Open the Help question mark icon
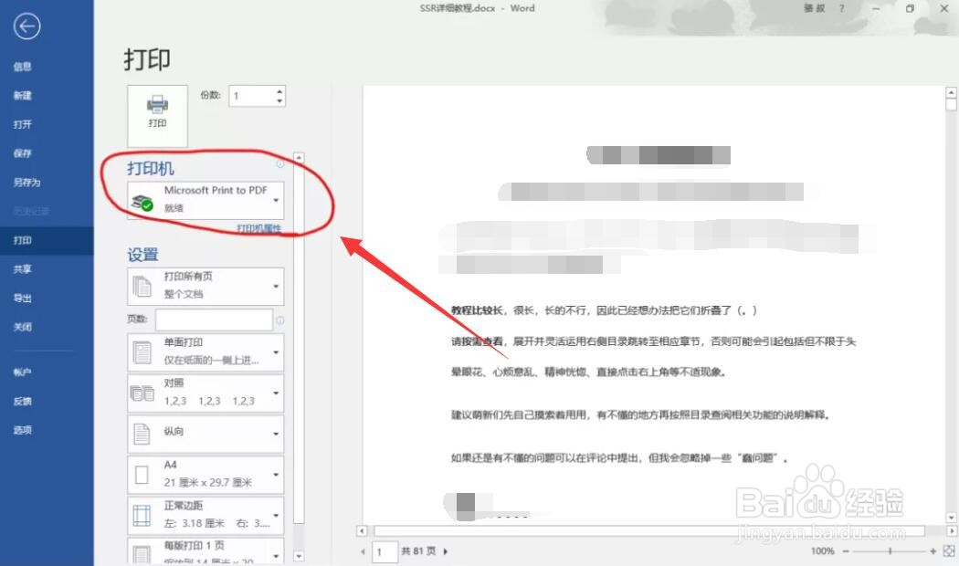The height and width of the screenshot is (566, 959). coord(842,8)
